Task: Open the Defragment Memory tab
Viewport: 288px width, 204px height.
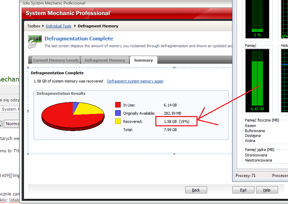Action: click(x=105, y=60)
